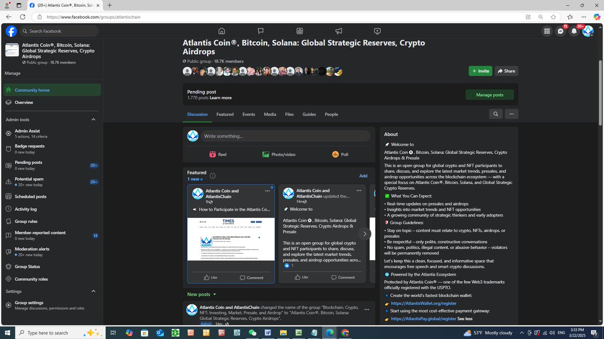Open Scheduled posts
Image resolution: width=604 pixels, height=339 pixels.
(x=52, y=196)
